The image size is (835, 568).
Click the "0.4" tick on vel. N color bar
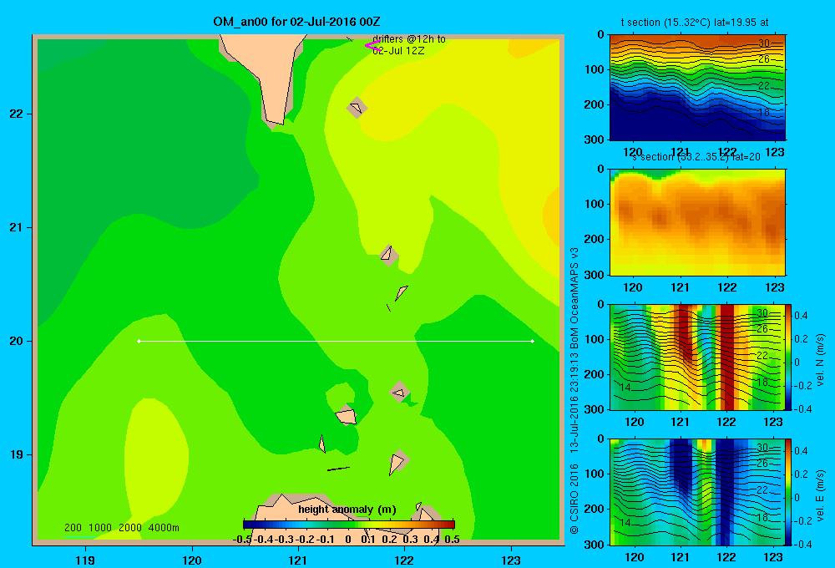pyautogui.click(x=801, y=316)
